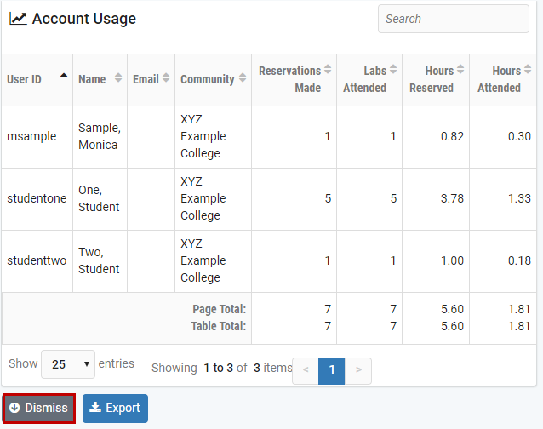Click the User ID sort arrow icon
This screenshot has width=543, height=429.
(x=64, y=76)
